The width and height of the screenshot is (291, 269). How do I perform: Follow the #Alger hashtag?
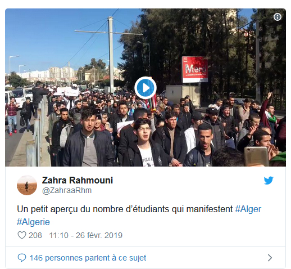pyautogui.click(x=248, y=209)
